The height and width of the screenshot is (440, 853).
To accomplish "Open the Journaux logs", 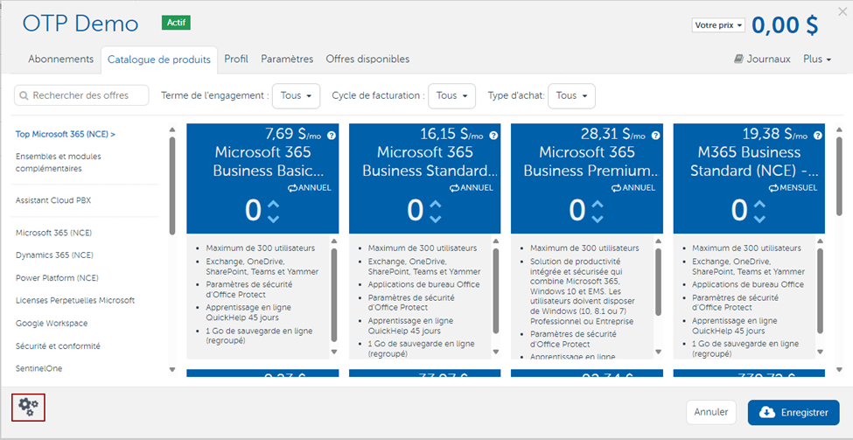I will pyautogui.click(x=762, y=59).
